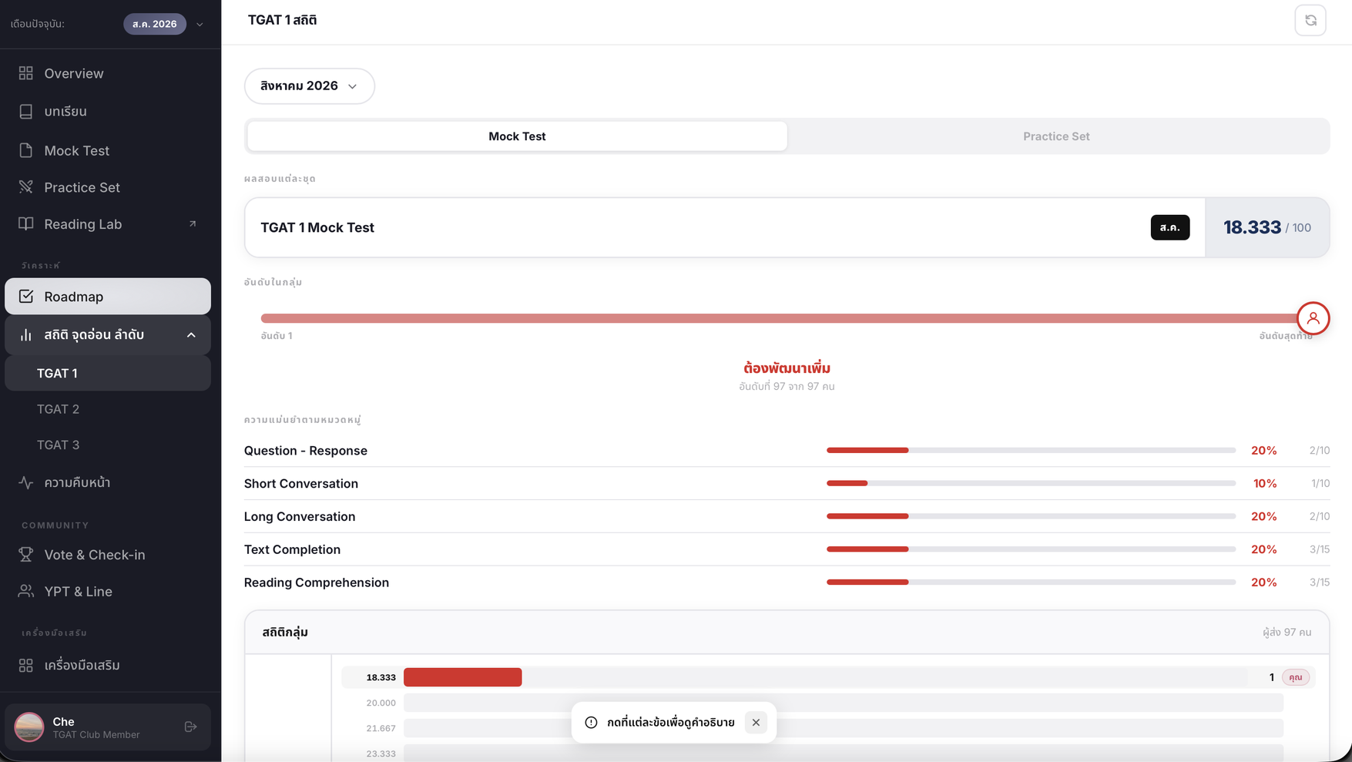Click the 2/10 score for Question - Response
1352x762 pixels.
1319,451
